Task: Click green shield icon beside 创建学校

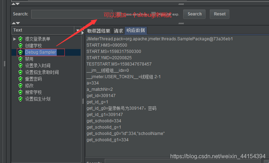Action: (20, 46)
